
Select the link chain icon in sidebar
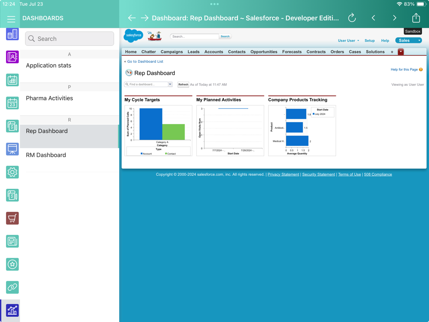coord(12,287)
